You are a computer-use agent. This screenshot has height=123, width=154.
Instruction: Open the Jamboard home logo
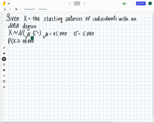(x=4, y=4)
